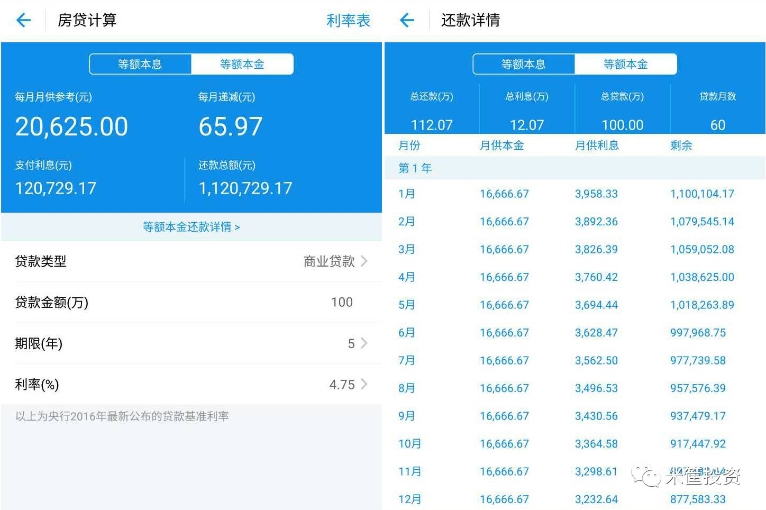This screenshot has height=510, width=766.
Task: Tap 总还款(万) value 112.07
Action: click(x=432, y=125)
